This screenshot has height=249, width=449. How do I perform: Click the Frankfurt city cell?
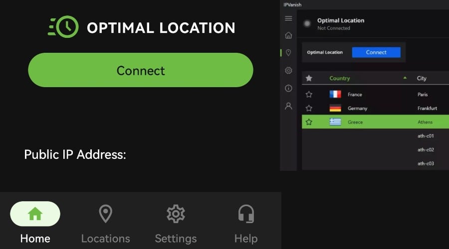click(x=427, y=109)
